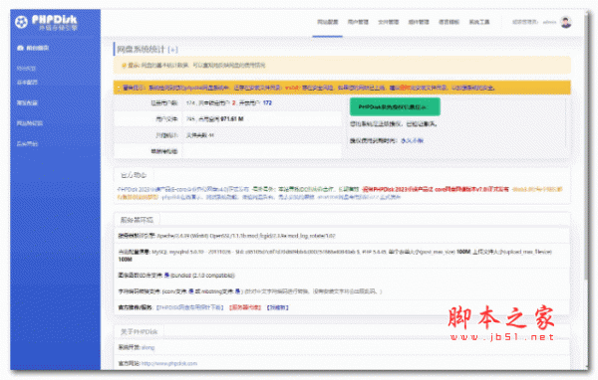The height and width of the screenshot is (380, 598).
Task: Click the green PHPDisk authorization button
Action: click(x=395, y=107)
